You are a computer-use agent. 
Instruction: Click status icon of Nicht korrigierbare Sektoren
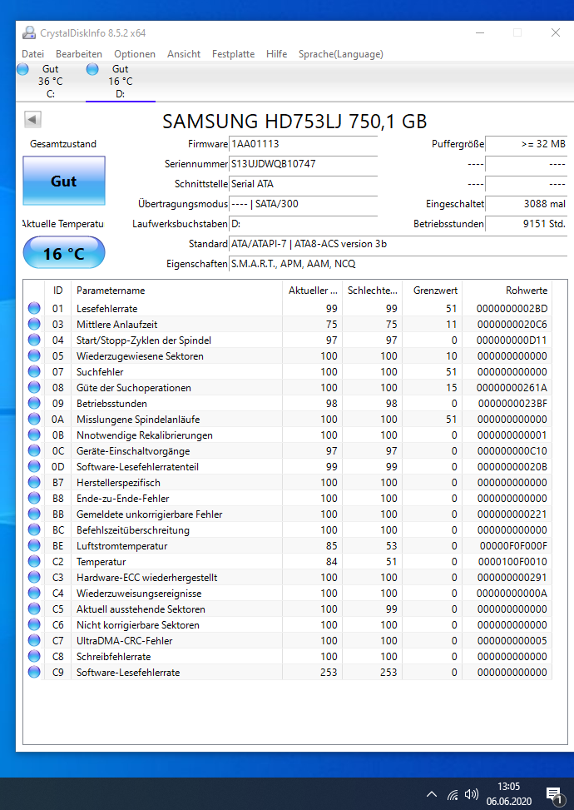pyautogui.click(x=34, y=624)
